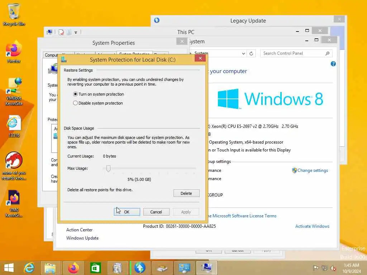Screen dimensions: 367x275
Task: Click the Delete restore points button
Action: (x=186, y=193)
